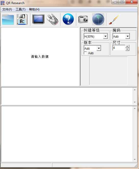Image resolution: width=139 pixels, height=169 pixels.
Task: Maximize the QR Research window
Action: [x=122, y=2]
